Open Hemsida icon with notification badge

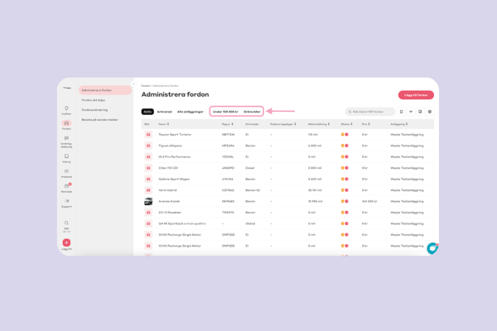coord(66,187)
